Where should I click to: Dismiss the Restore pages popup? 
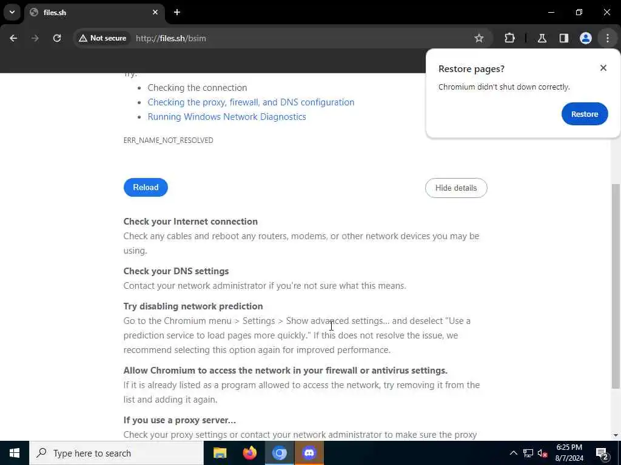tap(603, 68)
